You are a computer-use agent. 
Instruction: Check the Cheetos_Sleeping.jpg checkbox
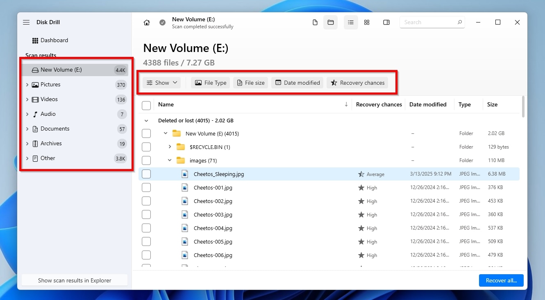[146, 174]
